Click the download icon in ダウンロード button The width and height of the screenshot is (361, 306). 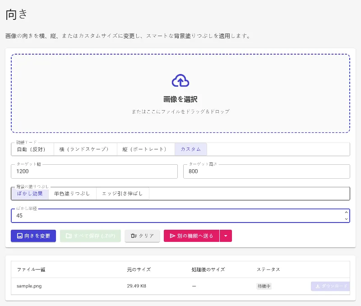(318, 286)
